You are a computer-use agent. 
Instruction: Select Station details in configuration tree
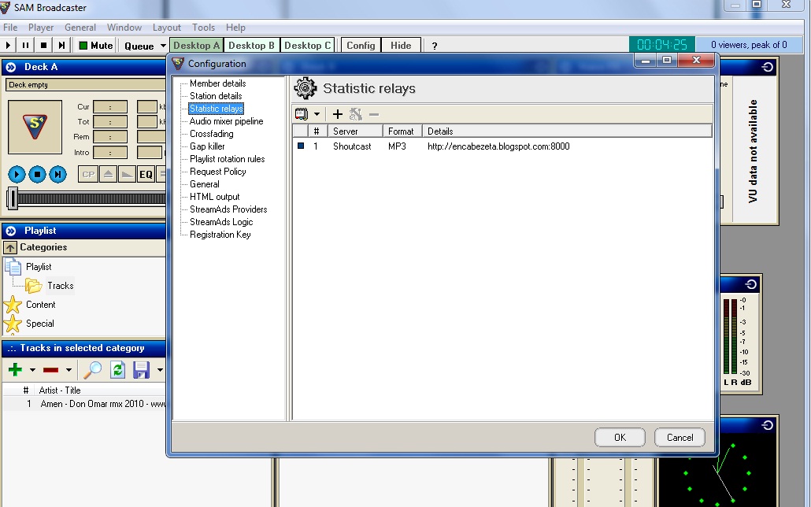(216, 96)
